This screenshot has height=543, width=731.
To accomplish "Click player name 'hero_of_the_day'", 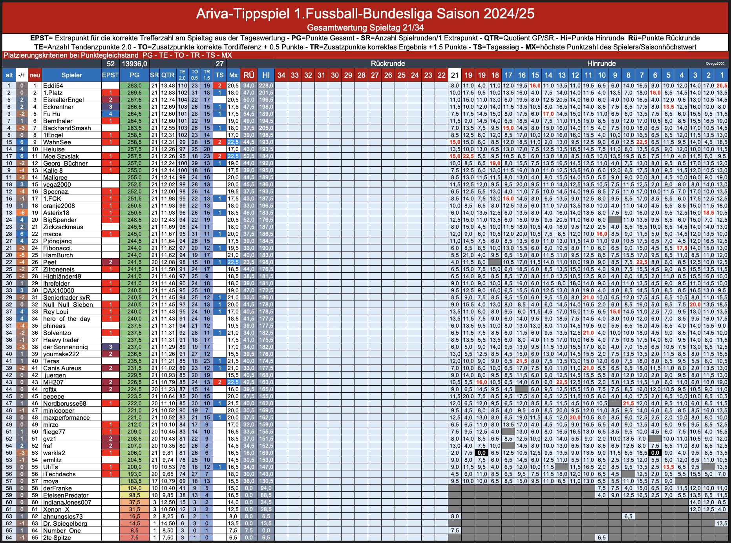I will tap(66, 319).
